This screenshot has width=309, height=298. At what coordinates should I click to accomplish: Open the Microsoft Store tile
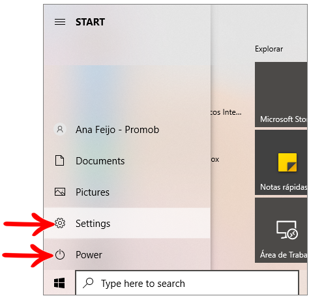[281, 95]
